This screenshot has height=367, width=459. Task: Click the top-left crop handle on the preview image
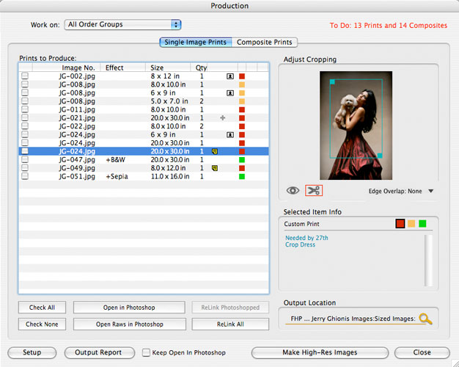(332, 81)
